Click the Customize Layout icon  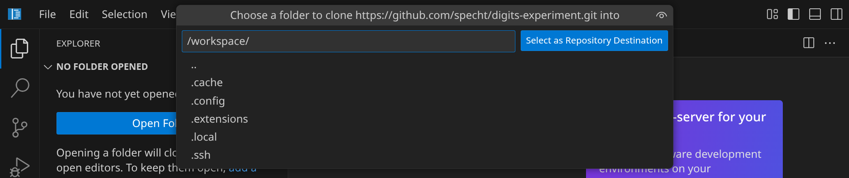point(772,15)
